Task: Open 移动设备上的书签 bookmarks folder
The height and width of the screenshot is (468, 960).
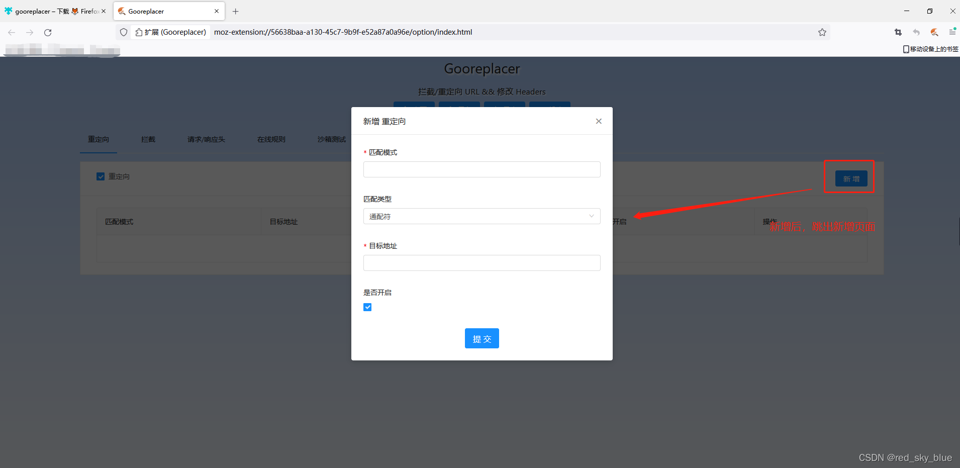Action: [930, 49]
